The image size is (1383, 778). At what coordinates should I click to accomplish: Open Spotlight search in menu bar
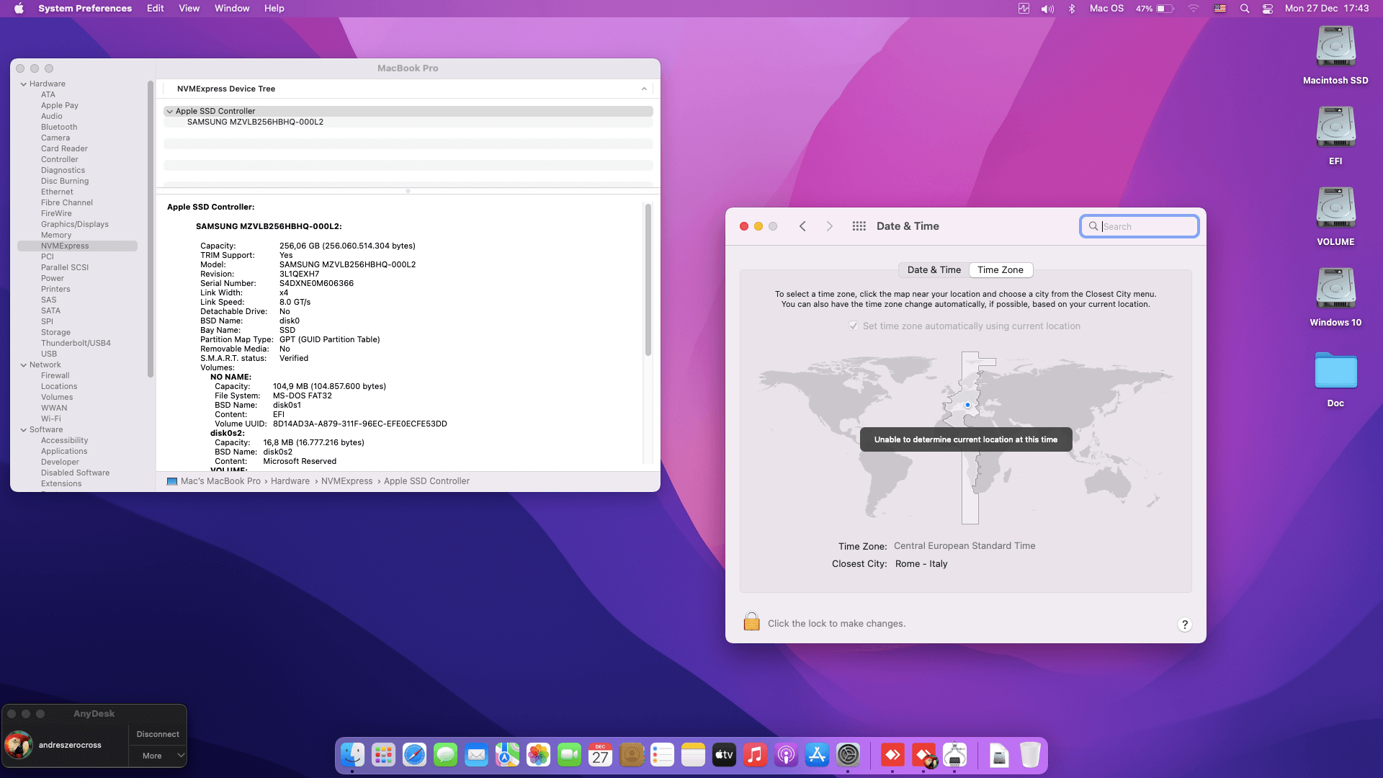(x=1244, y=9)
